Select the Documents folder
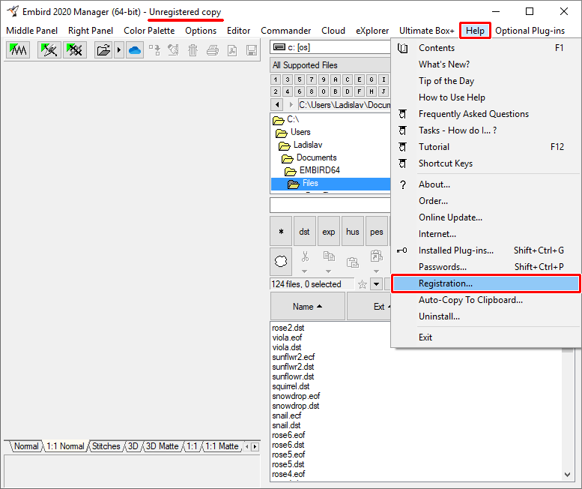Viewport: 582px width, 489px height. [x=309, y=157]
